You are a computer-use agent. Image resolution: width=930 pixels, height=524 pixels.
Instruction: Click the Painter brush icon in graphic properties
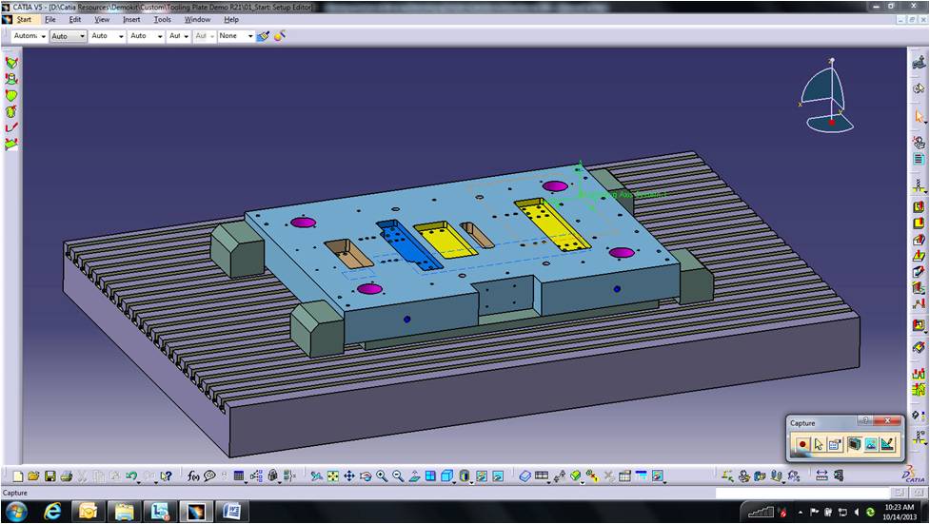tap(264, 36)
